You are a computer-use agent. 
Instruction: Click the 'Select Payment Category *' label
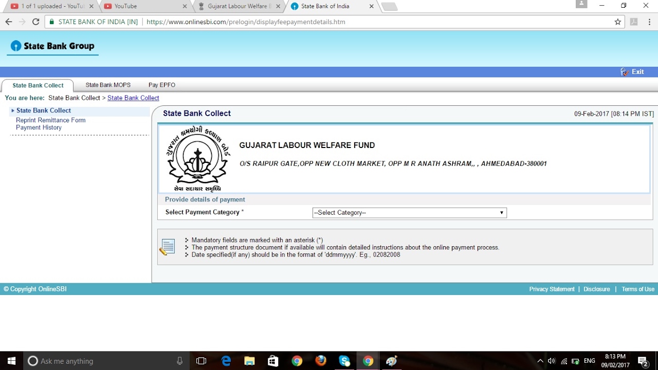[205, 212]
